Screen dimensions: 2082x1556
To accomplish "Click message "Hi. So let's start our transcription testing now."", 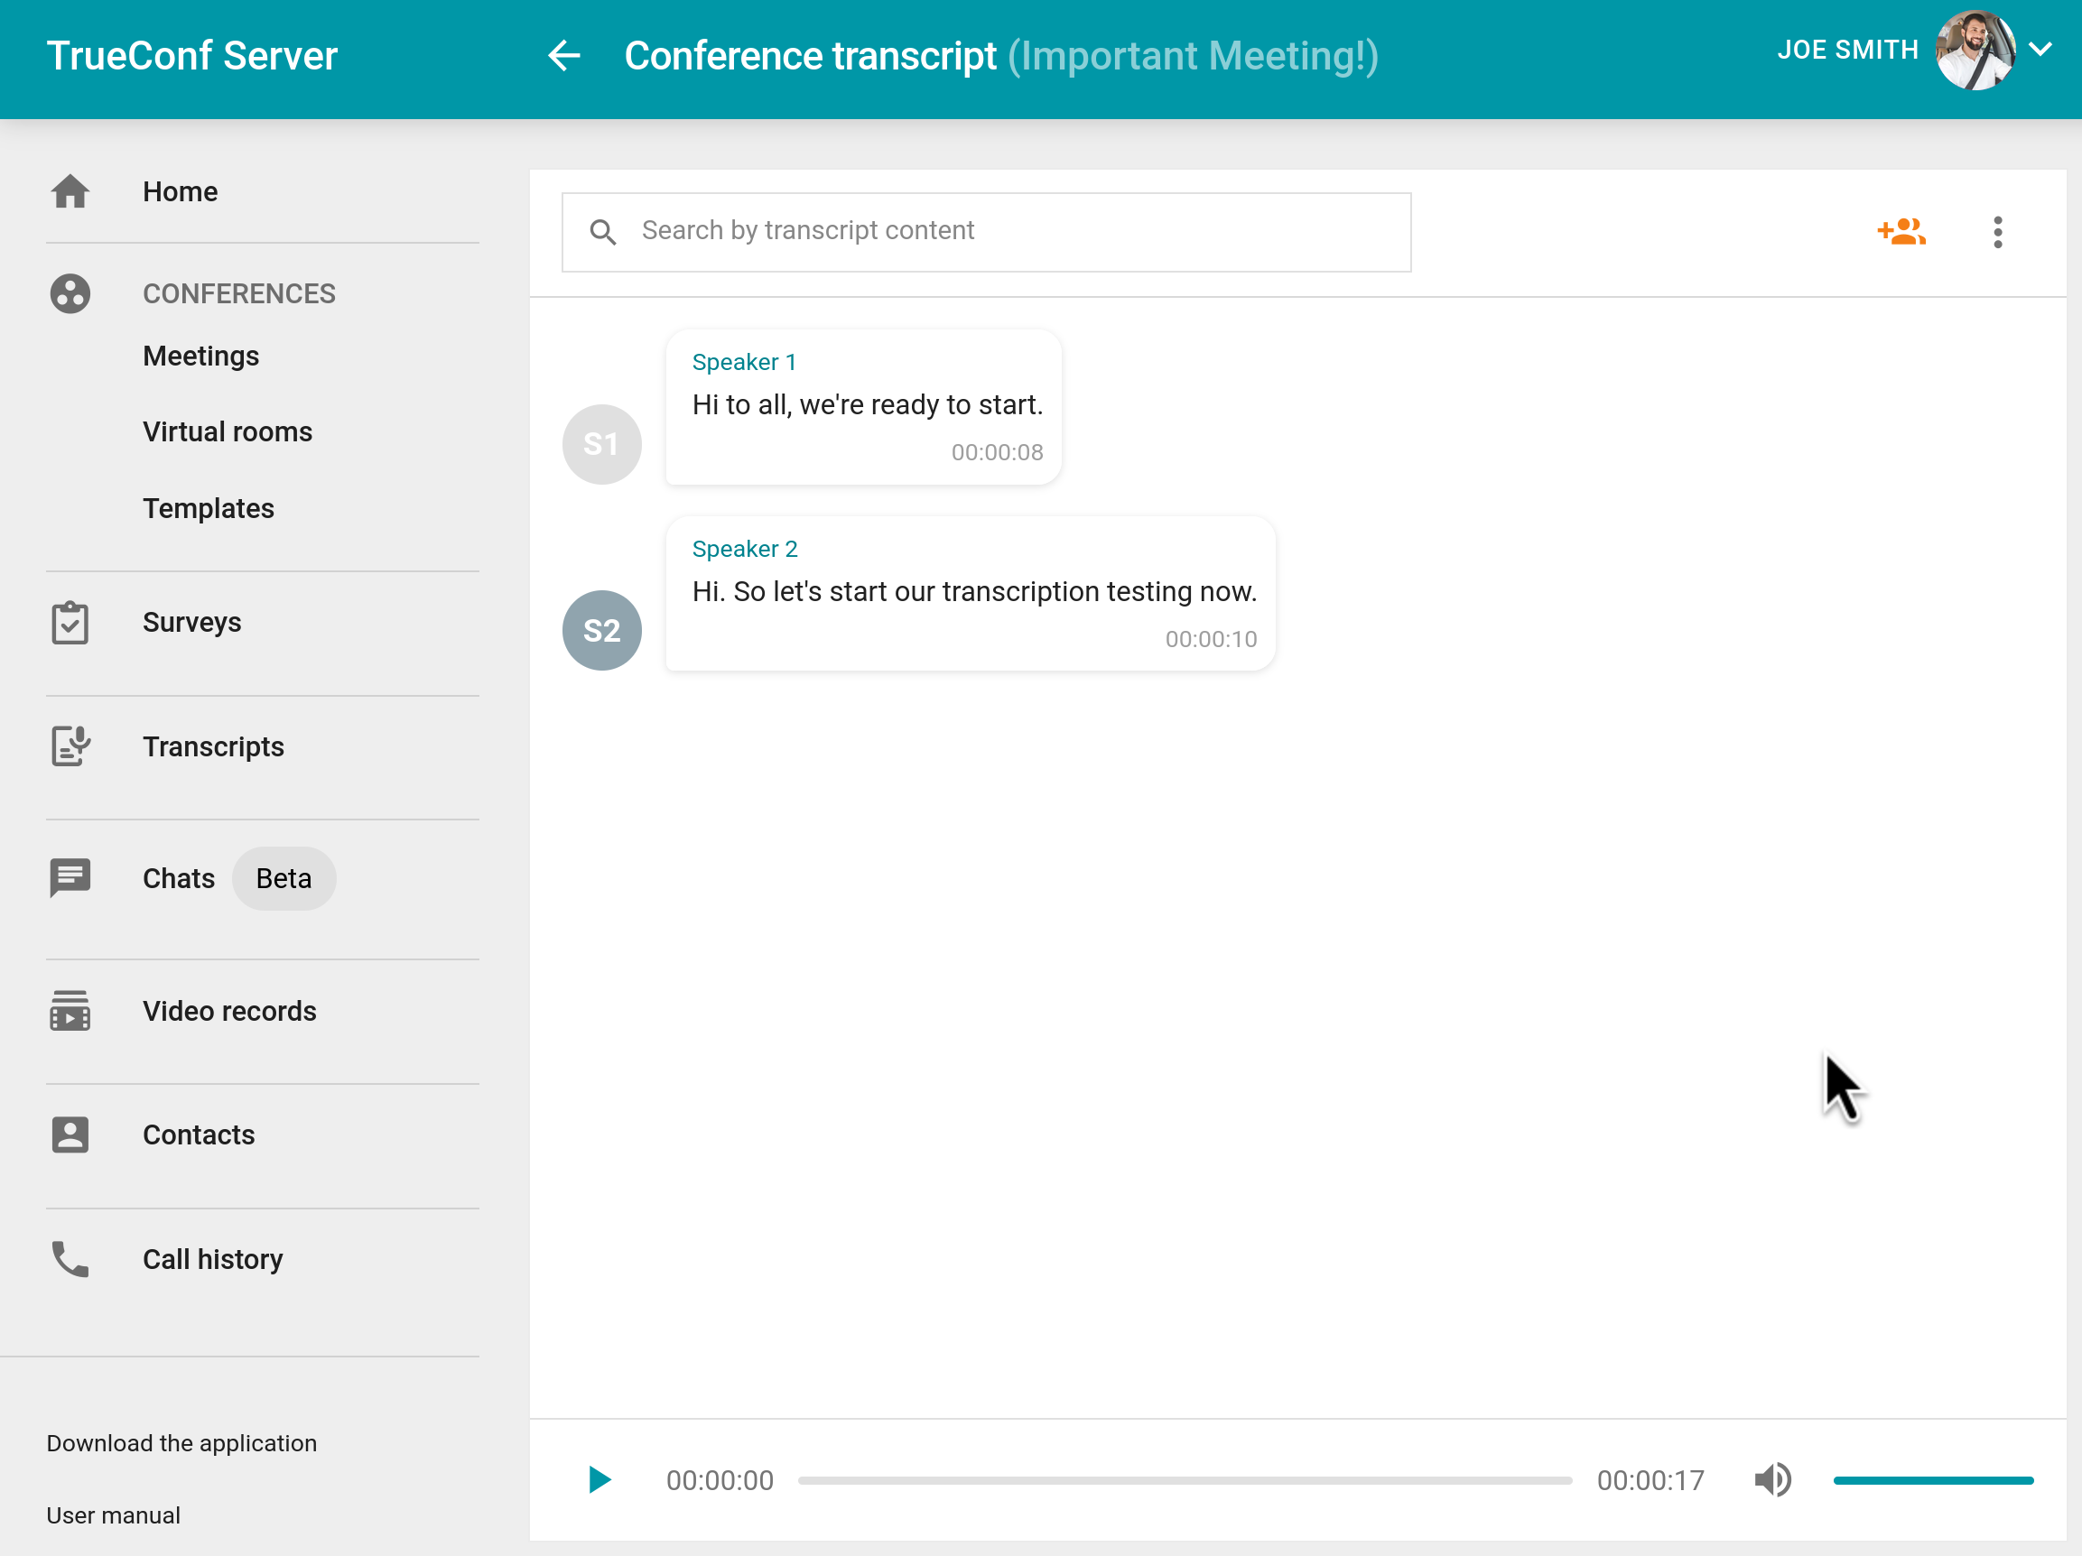I will (975, 592).
